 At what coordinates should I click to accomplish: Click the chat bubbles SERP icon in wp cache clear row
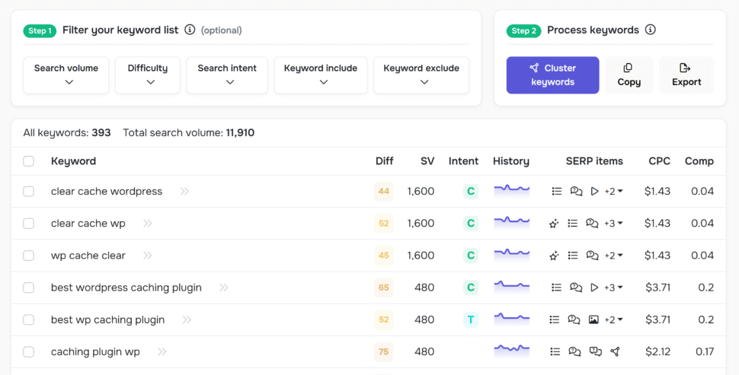[592, 256]
